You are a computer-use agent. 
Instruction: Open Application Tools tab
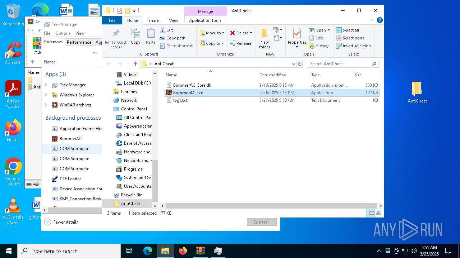(x=205, y=20)
